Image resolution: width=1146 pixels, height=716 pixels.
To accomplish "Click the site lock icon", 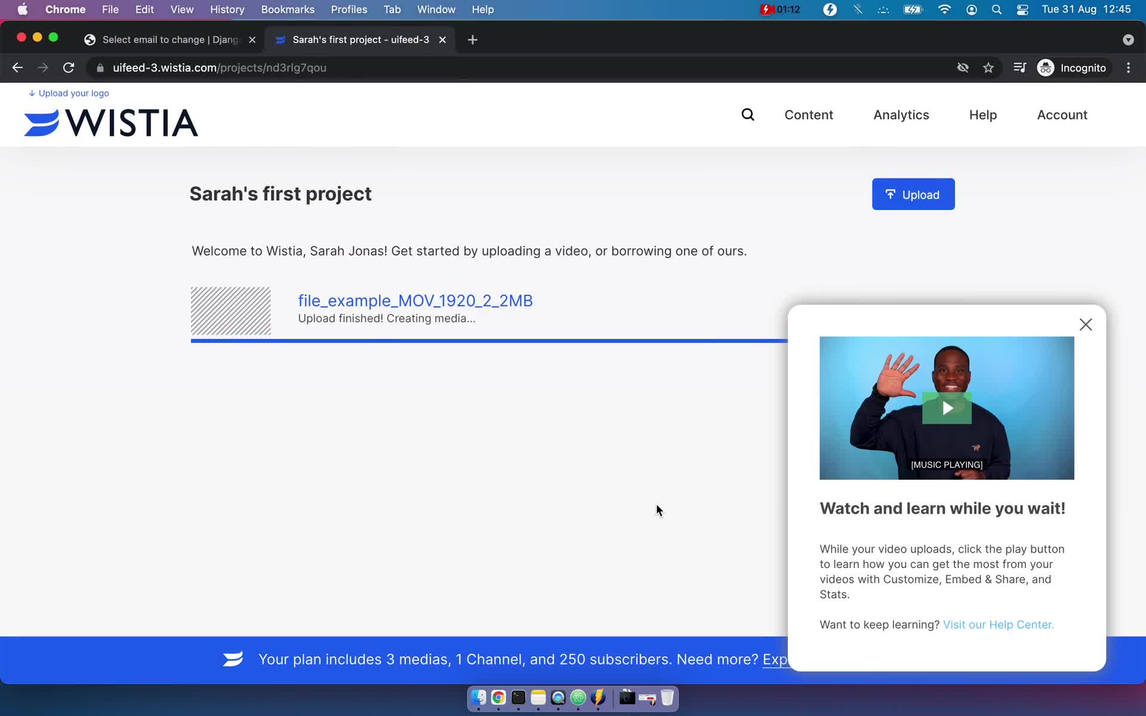I will (x=100, y=67).
